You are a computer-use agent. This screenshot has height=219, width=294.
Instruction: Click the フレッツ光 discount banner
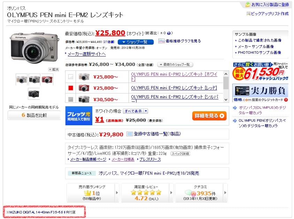[79, 116]
